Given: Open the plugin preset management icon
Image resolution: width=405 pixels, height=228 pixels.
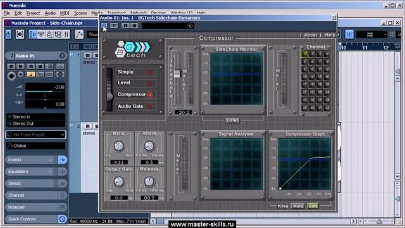Looking at the screenshot, I should coord(190,25).
